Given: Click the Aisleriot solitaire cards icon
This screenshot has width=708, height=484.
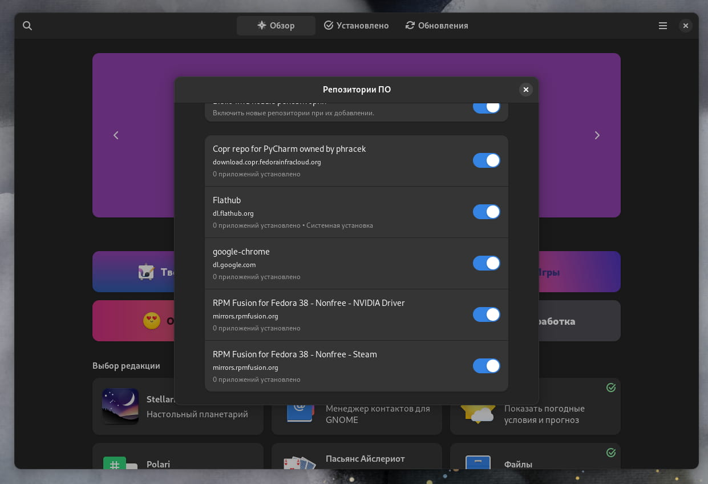Looking at the screenshot, I should pos(300,462).
